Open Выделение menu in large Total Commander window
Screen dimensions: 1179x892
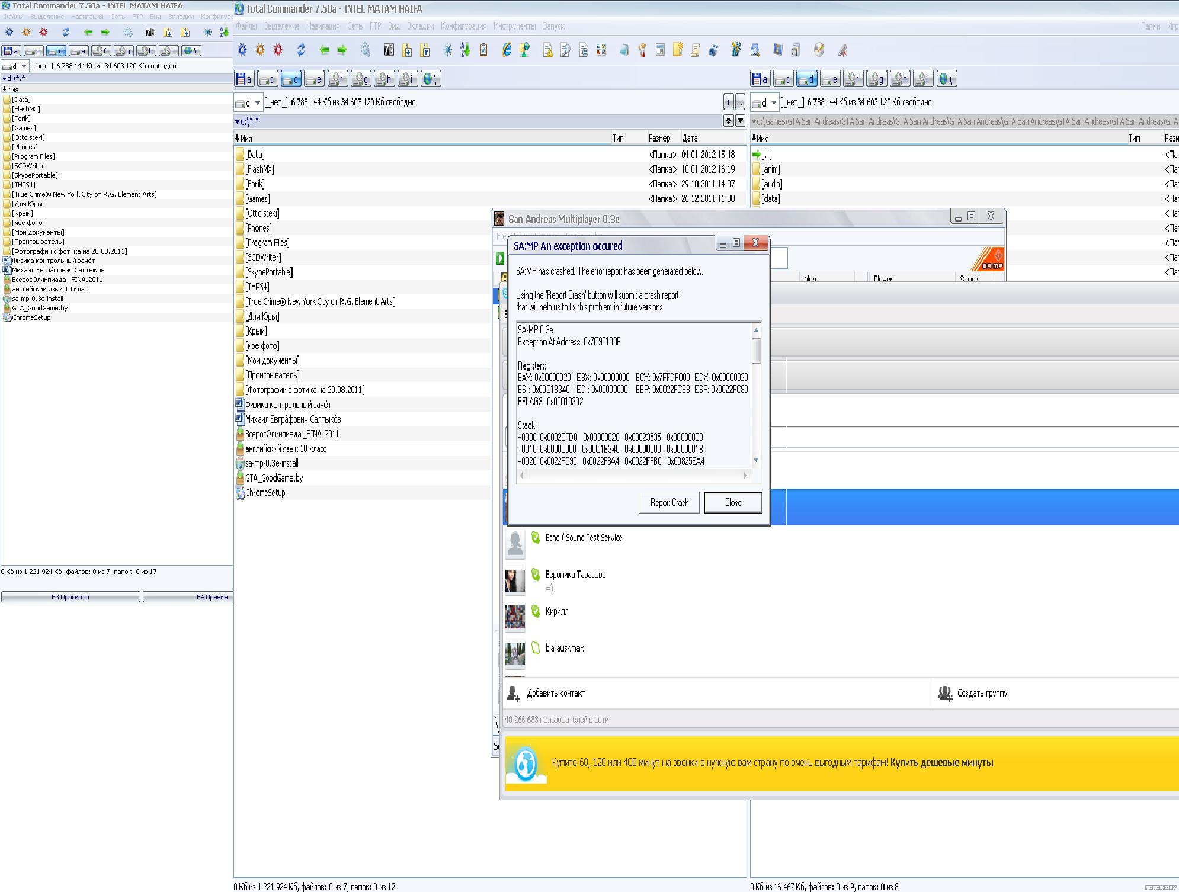pyautogui.click(x=281, y=26)
